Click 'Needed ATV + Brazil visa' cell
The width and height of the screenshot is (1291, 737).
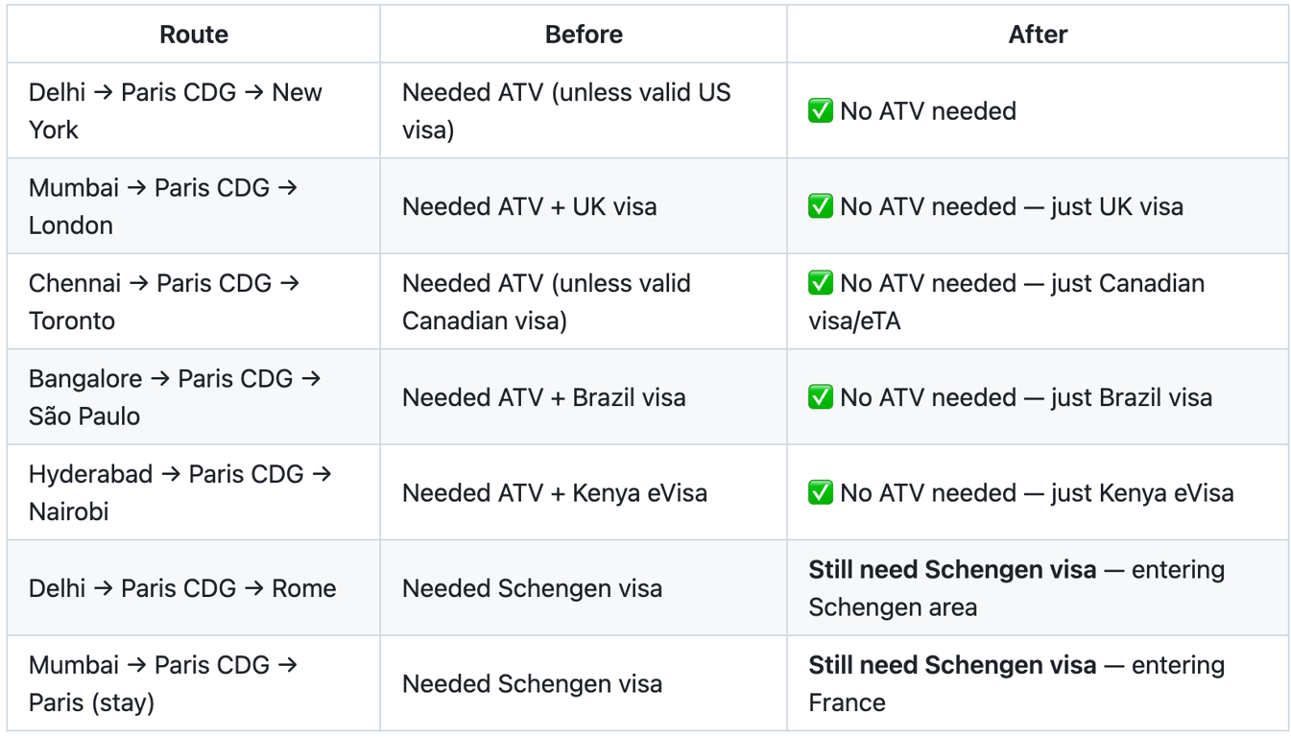point(544,397)
